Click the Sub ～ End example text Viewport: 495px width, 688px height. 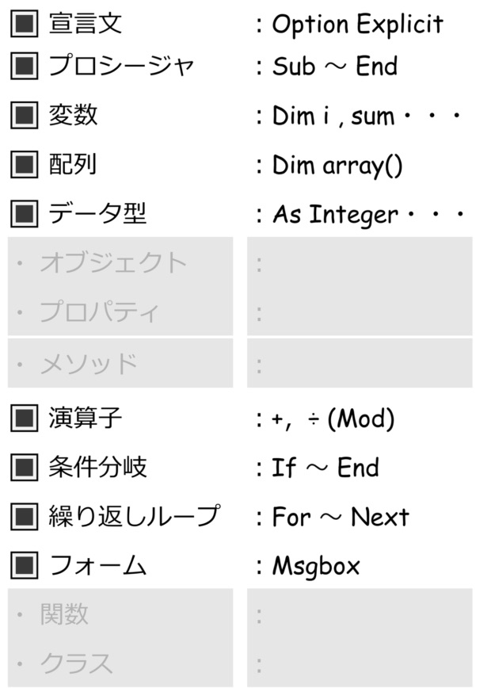click(x=335, y=67)
